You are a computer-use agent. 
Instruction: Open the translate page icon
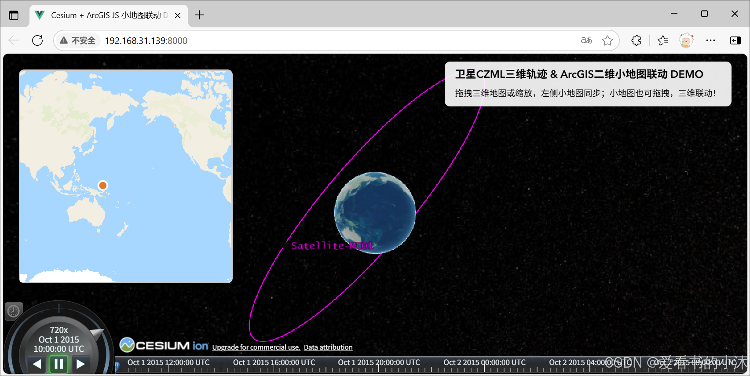coord(586,40)
